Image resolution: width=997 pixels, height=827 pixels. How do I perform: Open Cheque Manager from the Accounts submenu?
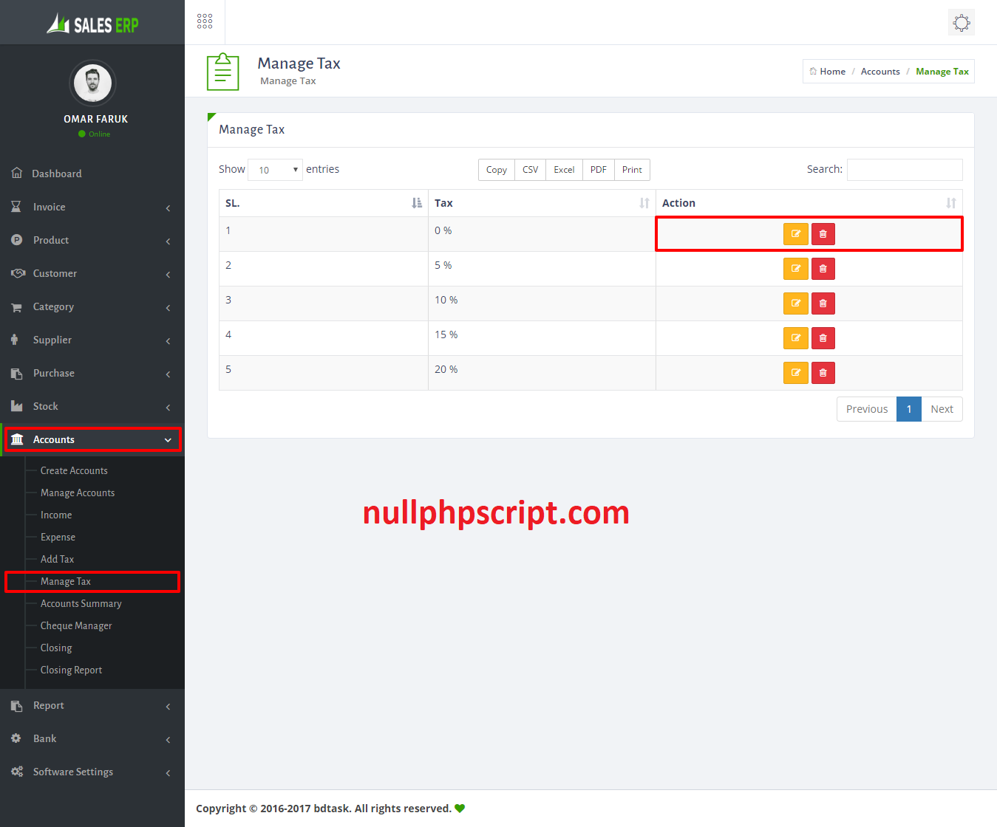pos(76,625)
